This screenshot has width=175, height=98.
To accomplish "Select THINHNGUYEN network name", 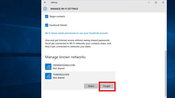I will pos(61,75).
